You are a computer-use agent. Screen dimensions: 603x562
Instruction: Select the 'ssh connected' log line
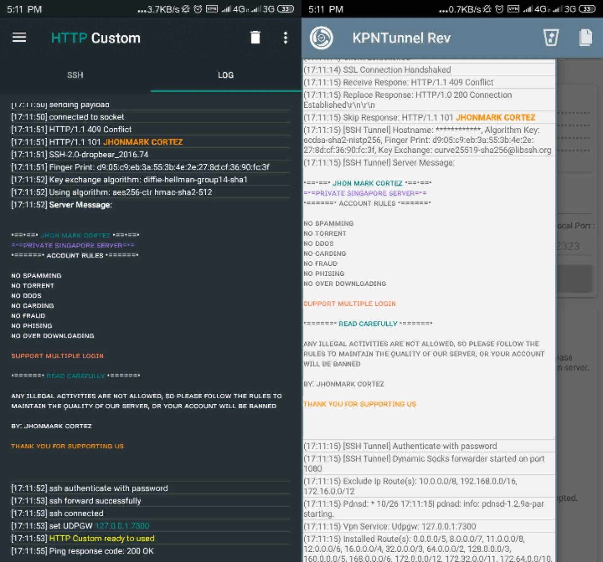[150, 513]
